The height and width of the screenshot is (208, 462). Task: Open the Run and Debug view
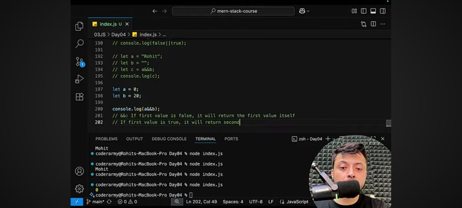[79, 79]
